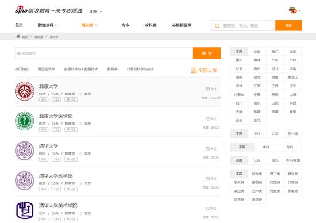Filter by 中外/港澳 school ownership
Screen dimensions: 316x223
pos(292,160)
